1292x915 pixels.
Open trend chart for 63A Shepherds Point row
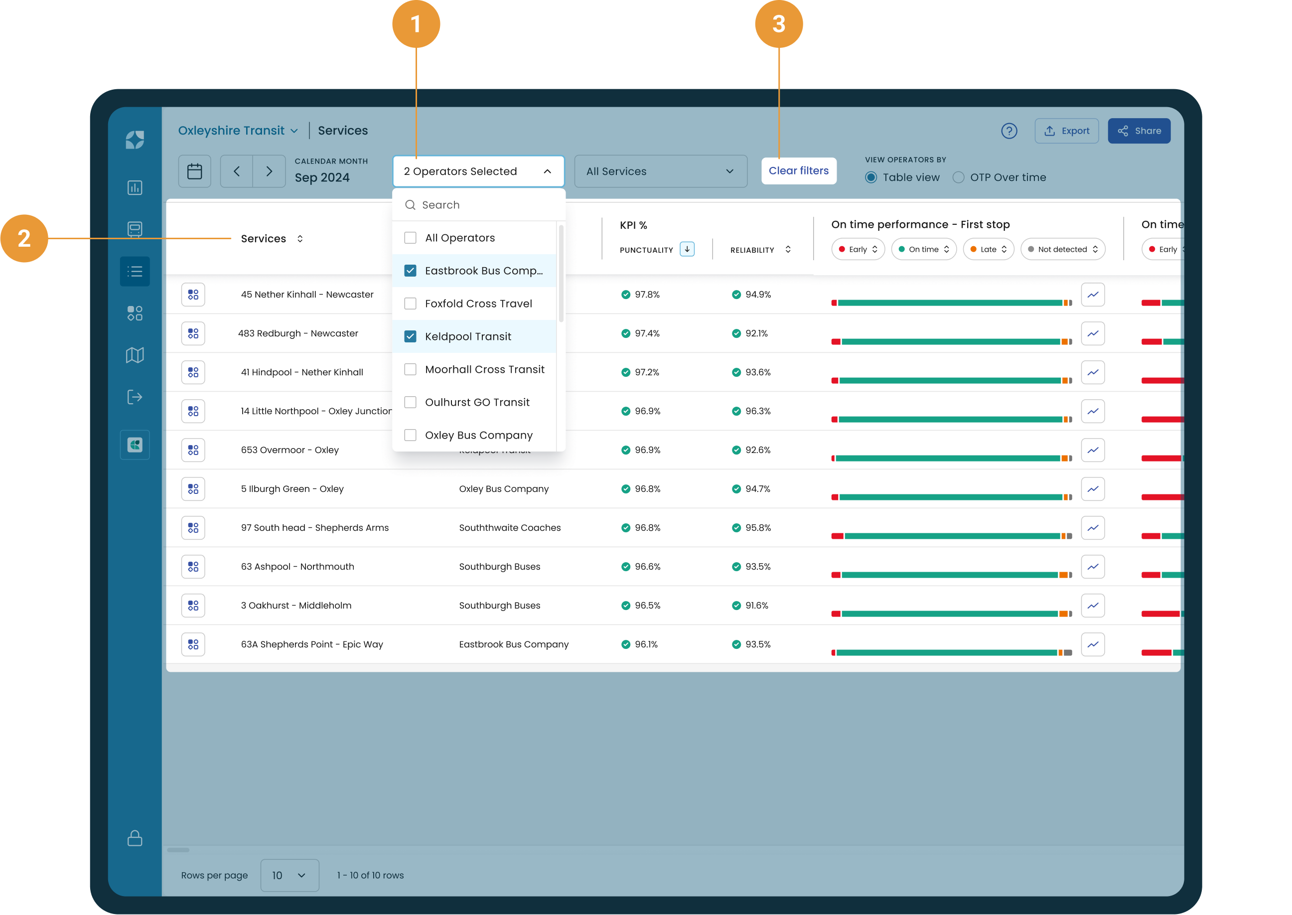click(x=1093, y=644)
